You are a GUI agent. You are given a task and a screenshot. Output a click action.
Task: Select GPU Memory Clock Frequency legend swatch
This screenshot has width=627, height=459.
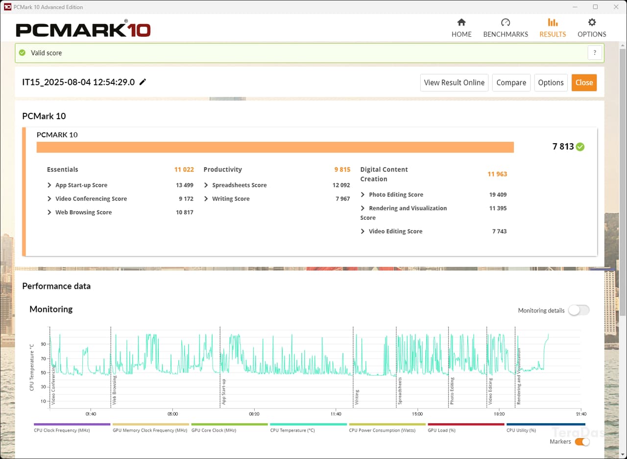click(x=151, y=424)
